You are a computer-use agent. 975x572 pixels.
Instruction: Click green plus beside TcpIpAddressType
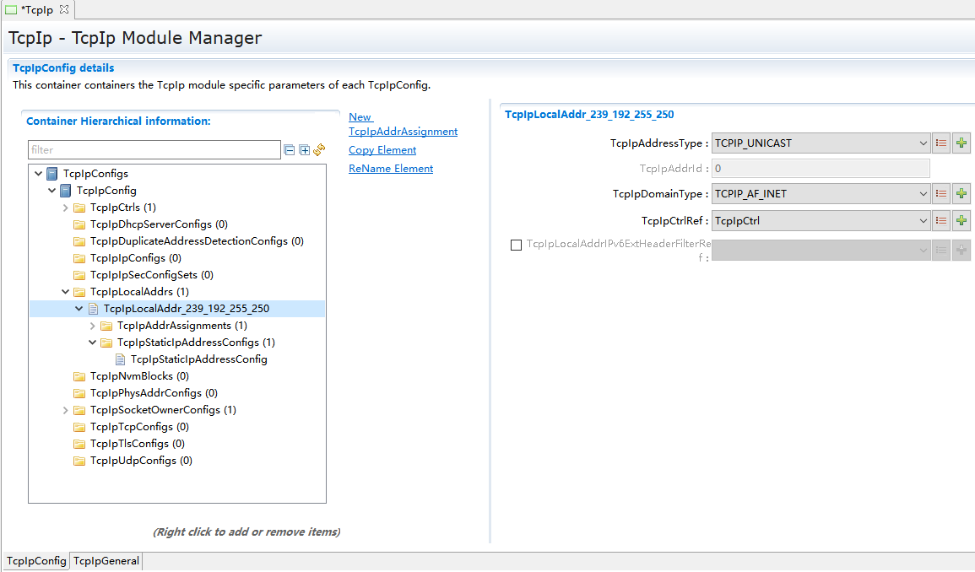(961, 143)
